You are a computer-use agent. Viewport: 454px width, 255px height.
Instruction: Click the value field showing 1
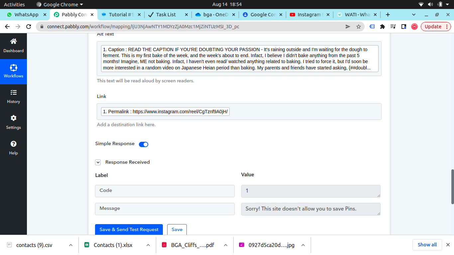[x=311, y=191]
